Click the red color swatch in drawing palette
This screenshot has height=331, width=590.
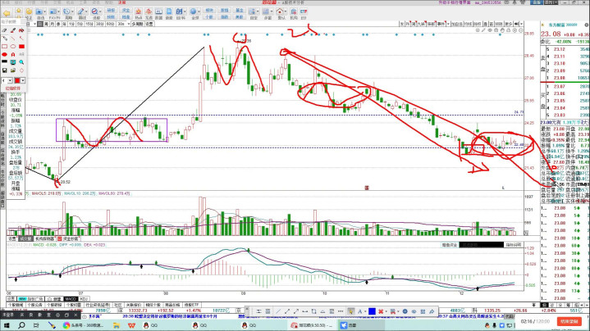pyautogui.click(x=17, y=80)
